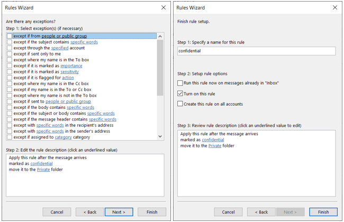Edit 'confidential' link in left wizard description

(41, 163)
